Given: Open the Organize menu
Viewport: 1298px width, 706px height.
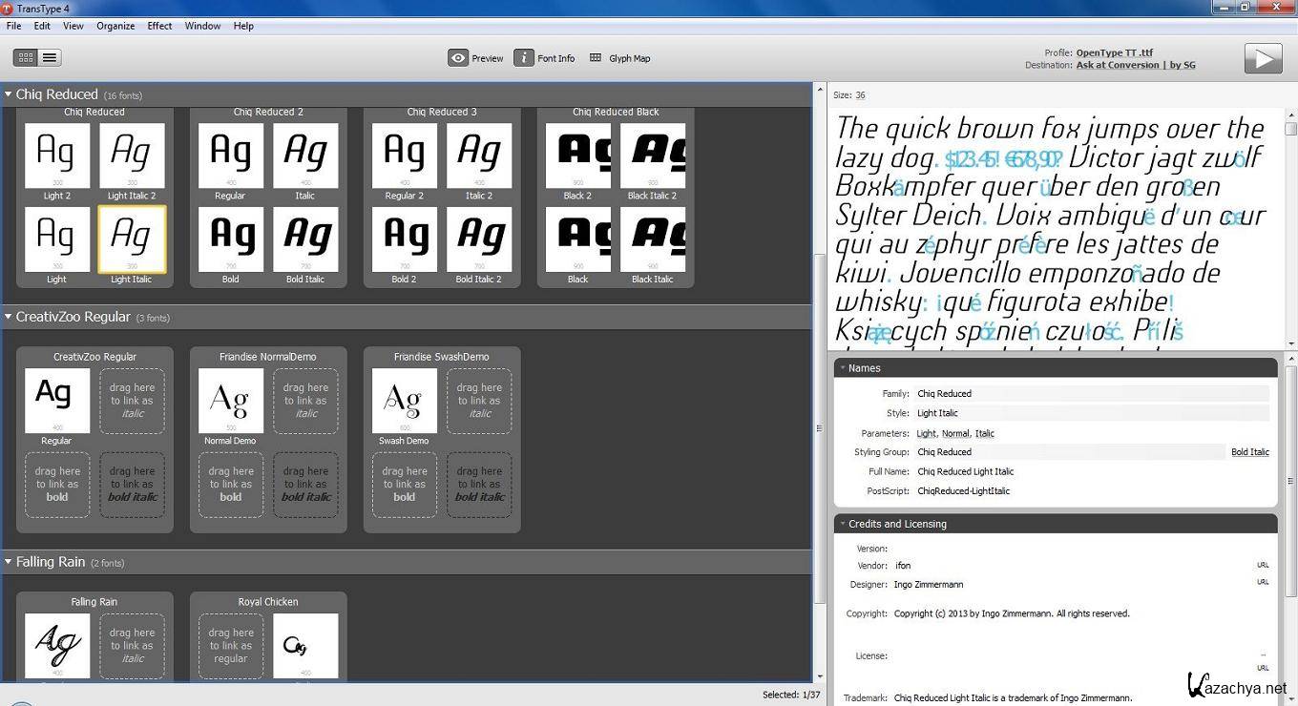Looking at the screenshot, I should [x=115, y=26].
